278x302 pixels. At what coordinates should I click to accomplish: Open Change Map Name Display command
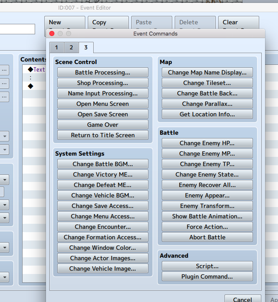point(207,72)
